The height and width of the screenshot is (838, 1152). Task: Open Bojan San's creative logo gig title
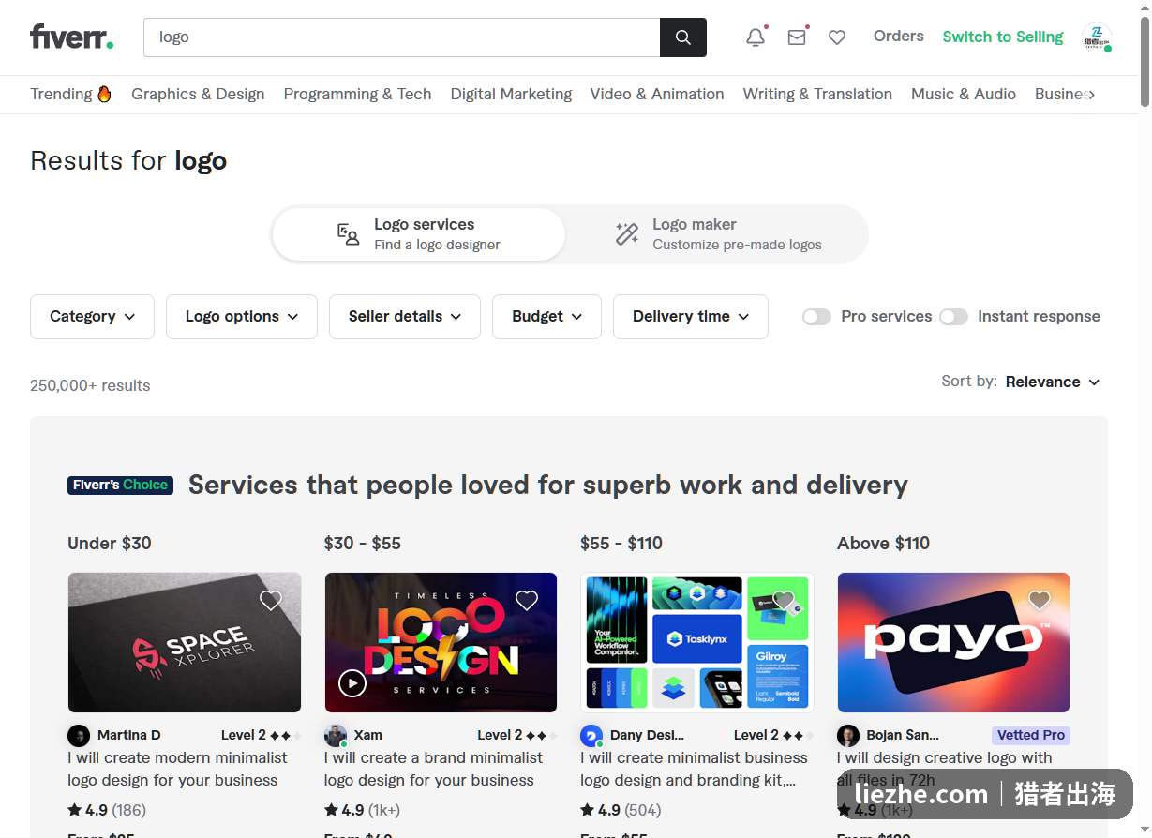945,769
